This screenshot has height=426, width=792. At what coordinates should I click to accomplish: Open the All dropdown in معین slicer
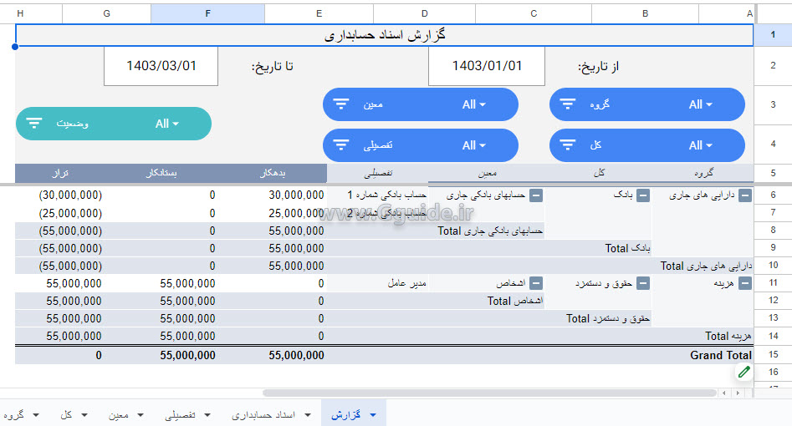(x=474, y=104)
